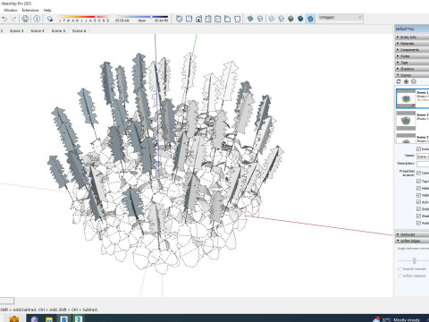
Task: Collapse the Soften Edges panel
Action: (x=412, y=241)
